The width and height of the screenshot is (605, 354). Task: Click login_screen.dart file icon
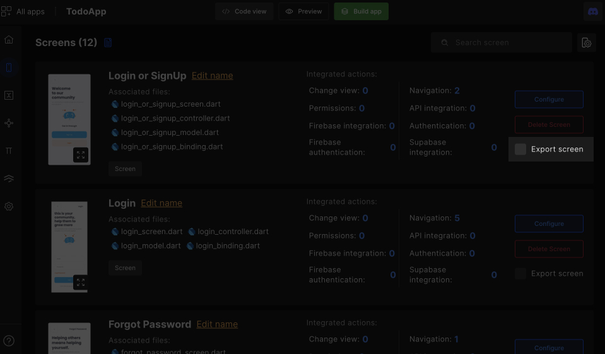pyautogui.click(x=115, y=232)
